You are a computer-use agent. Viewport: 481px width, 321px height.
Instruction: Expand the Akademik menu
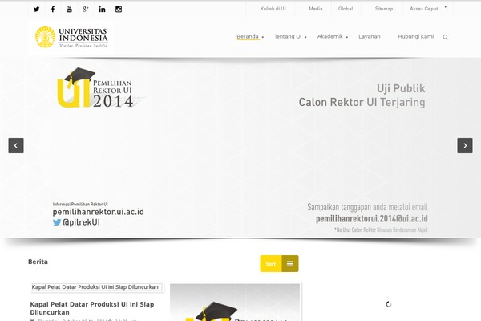click(x=332, y=37)
